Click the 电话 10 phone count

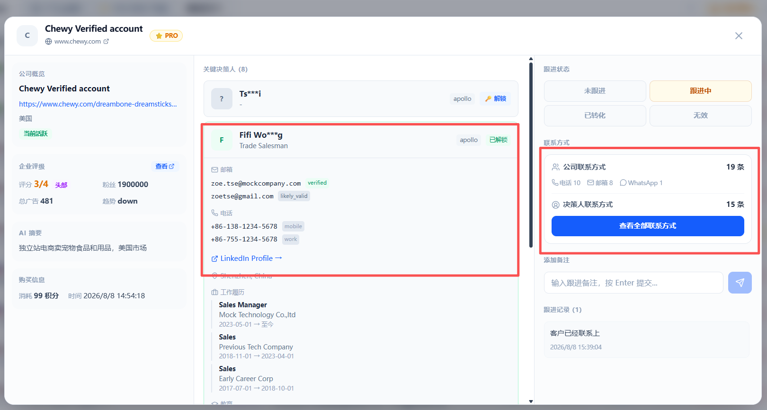[x=566, y=183]
